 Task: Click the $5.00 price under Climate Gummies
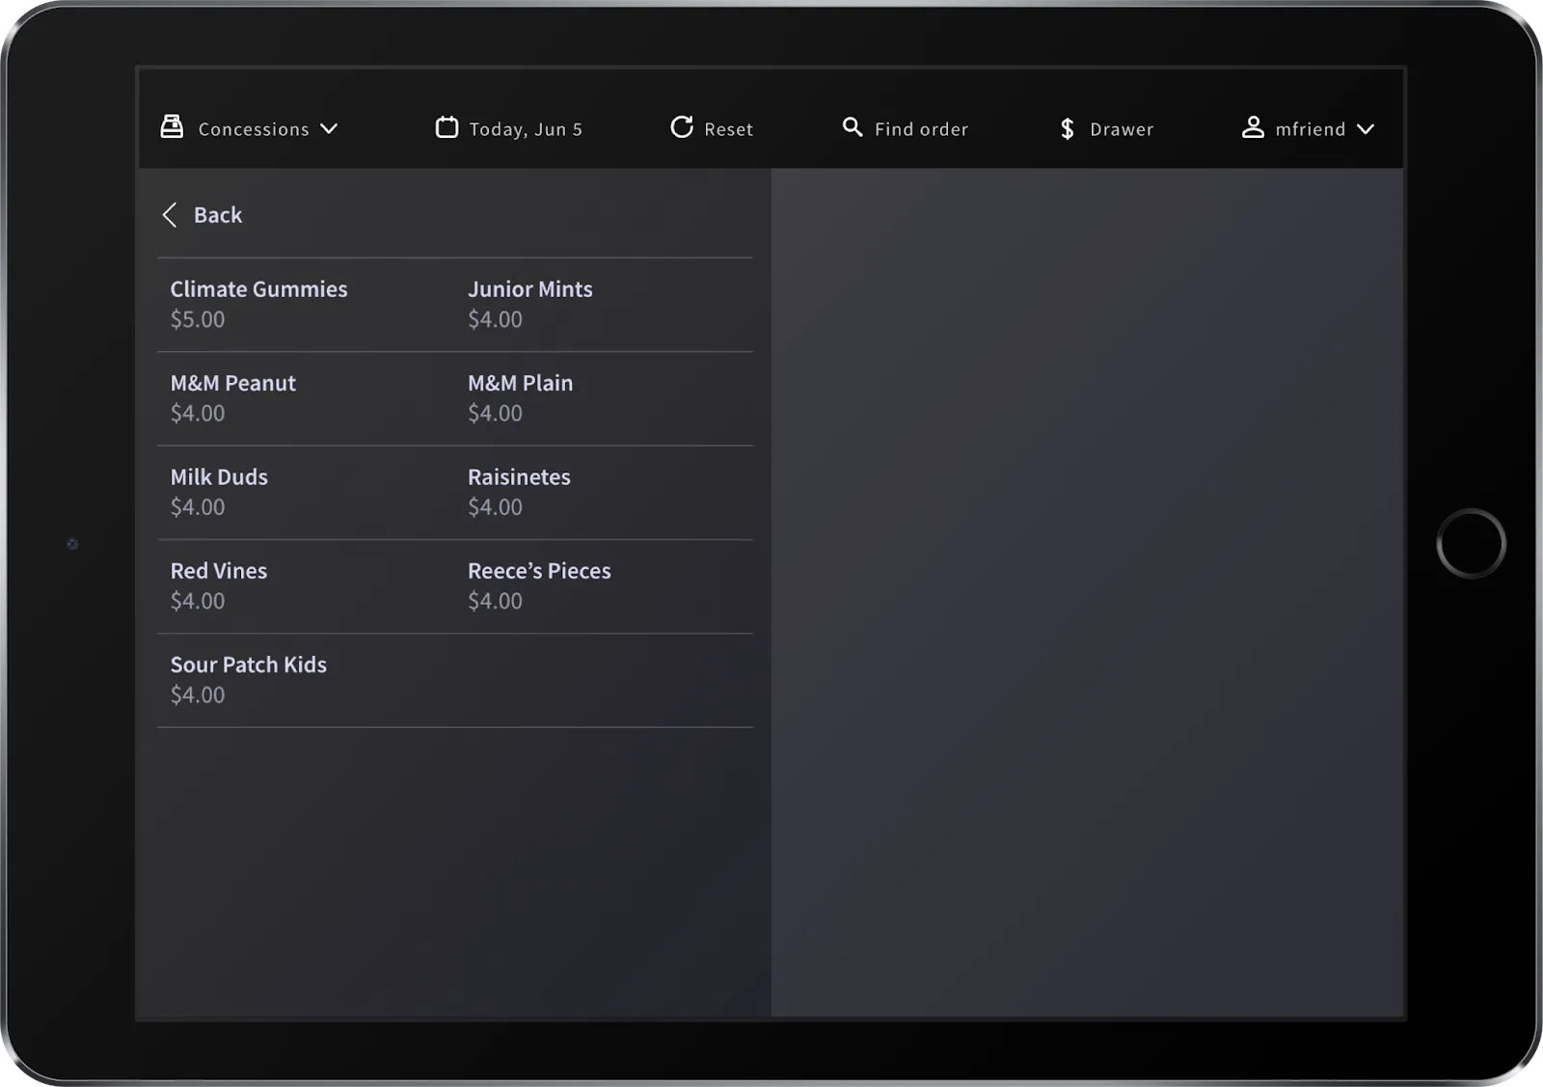pos(198,319)
